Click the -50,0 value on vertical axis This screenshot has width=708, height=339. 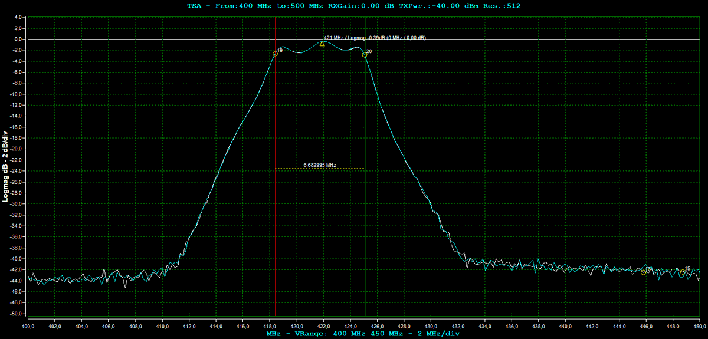(15, 314)
